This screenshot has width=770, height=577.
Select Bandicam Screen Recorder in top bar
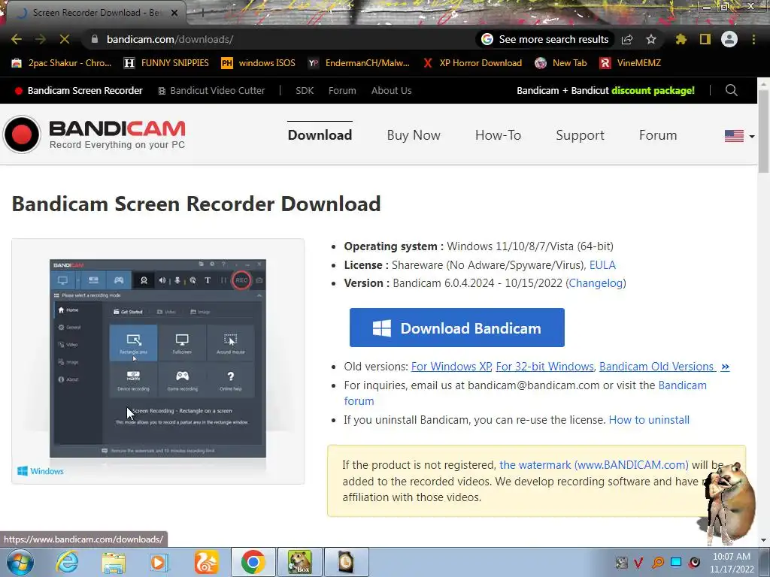click(x=79, y=90)
